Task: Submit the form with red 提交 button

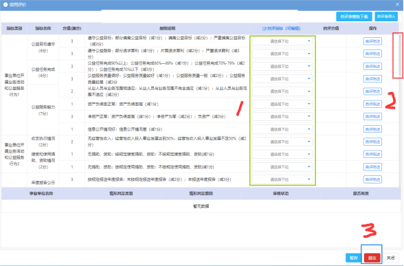Action: (372, 258)
